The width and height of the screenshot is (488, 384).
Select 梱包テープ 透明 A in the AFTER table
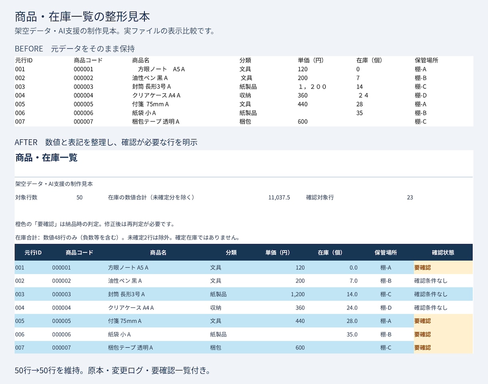pyautogui.click(x=130, y=348)
